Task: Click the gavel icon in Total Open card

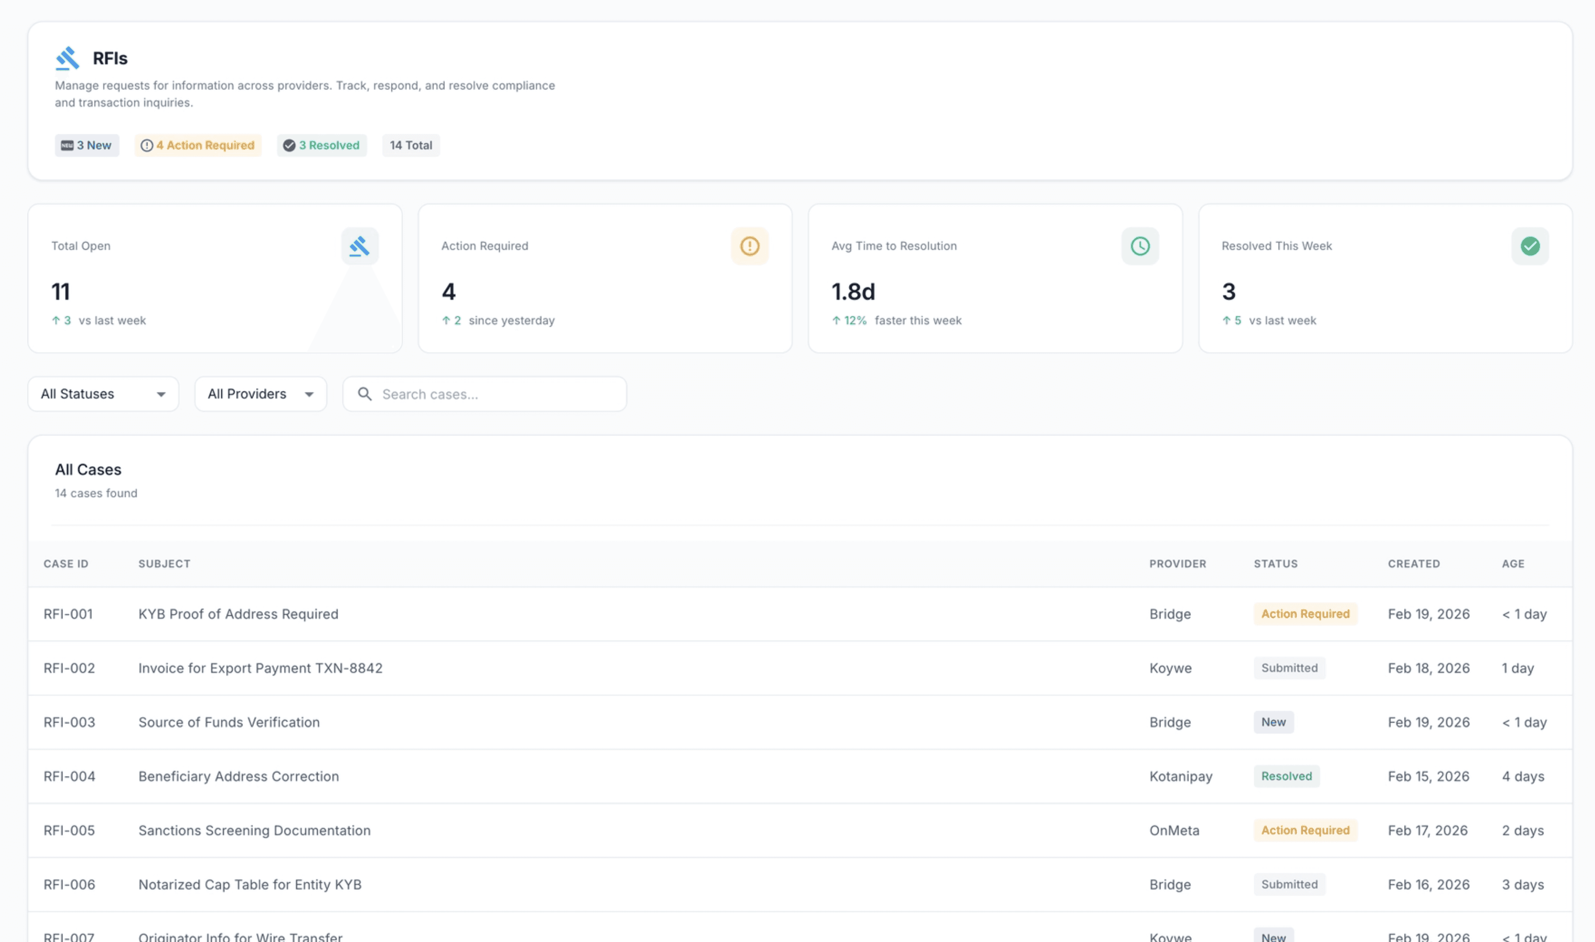Action: [x=360, y=245]
